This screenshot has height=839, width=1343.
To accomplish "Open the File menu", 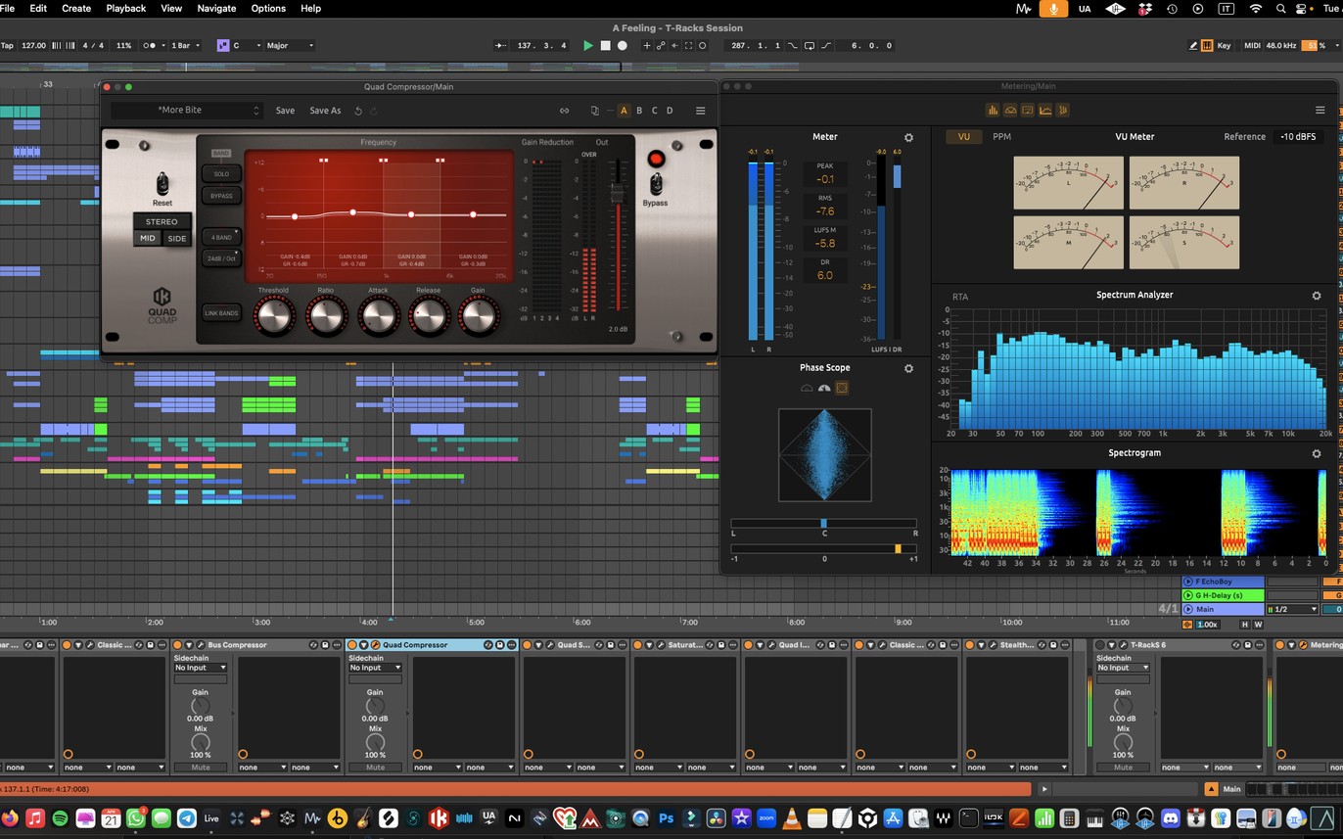I will tap(7, 8).
